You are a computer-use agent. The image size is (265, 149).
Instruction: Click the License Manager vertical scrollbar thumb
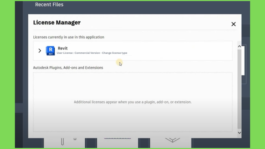pyautogui.click(x=239, y=89)
